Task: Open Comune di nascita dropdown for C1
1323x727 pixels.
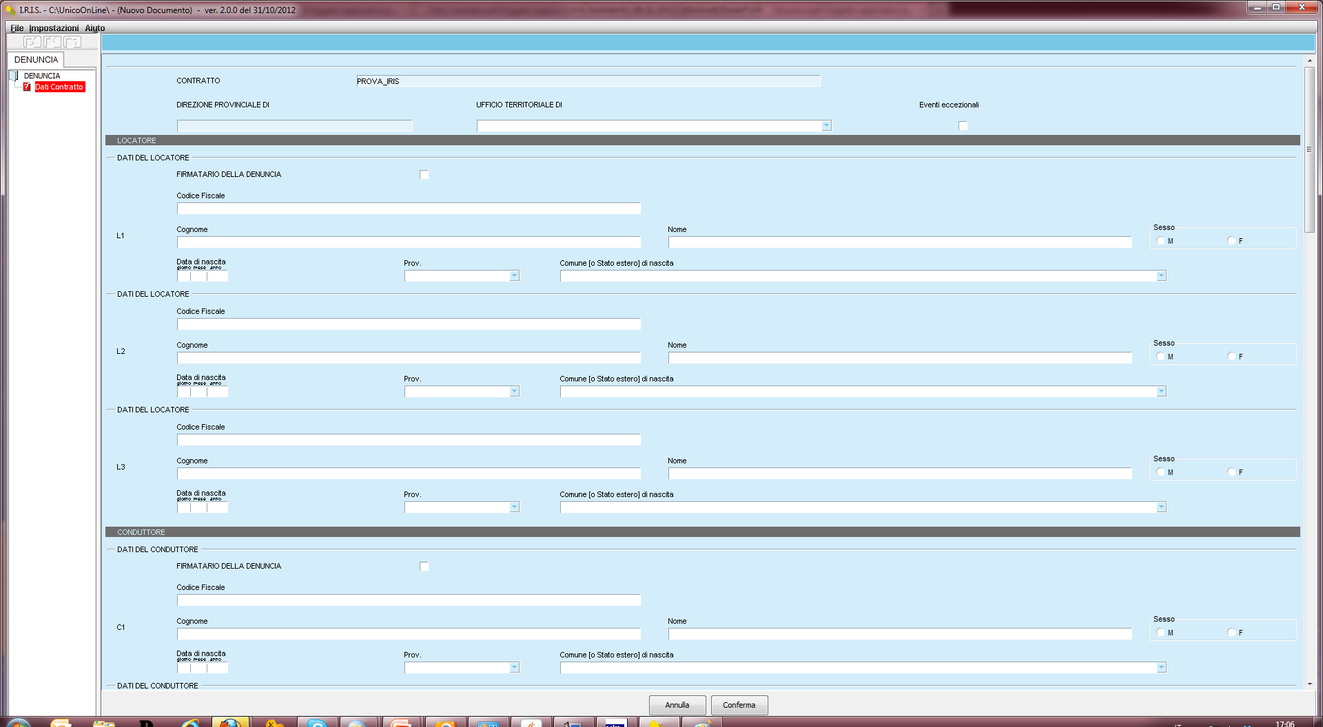Action: 1161,668
